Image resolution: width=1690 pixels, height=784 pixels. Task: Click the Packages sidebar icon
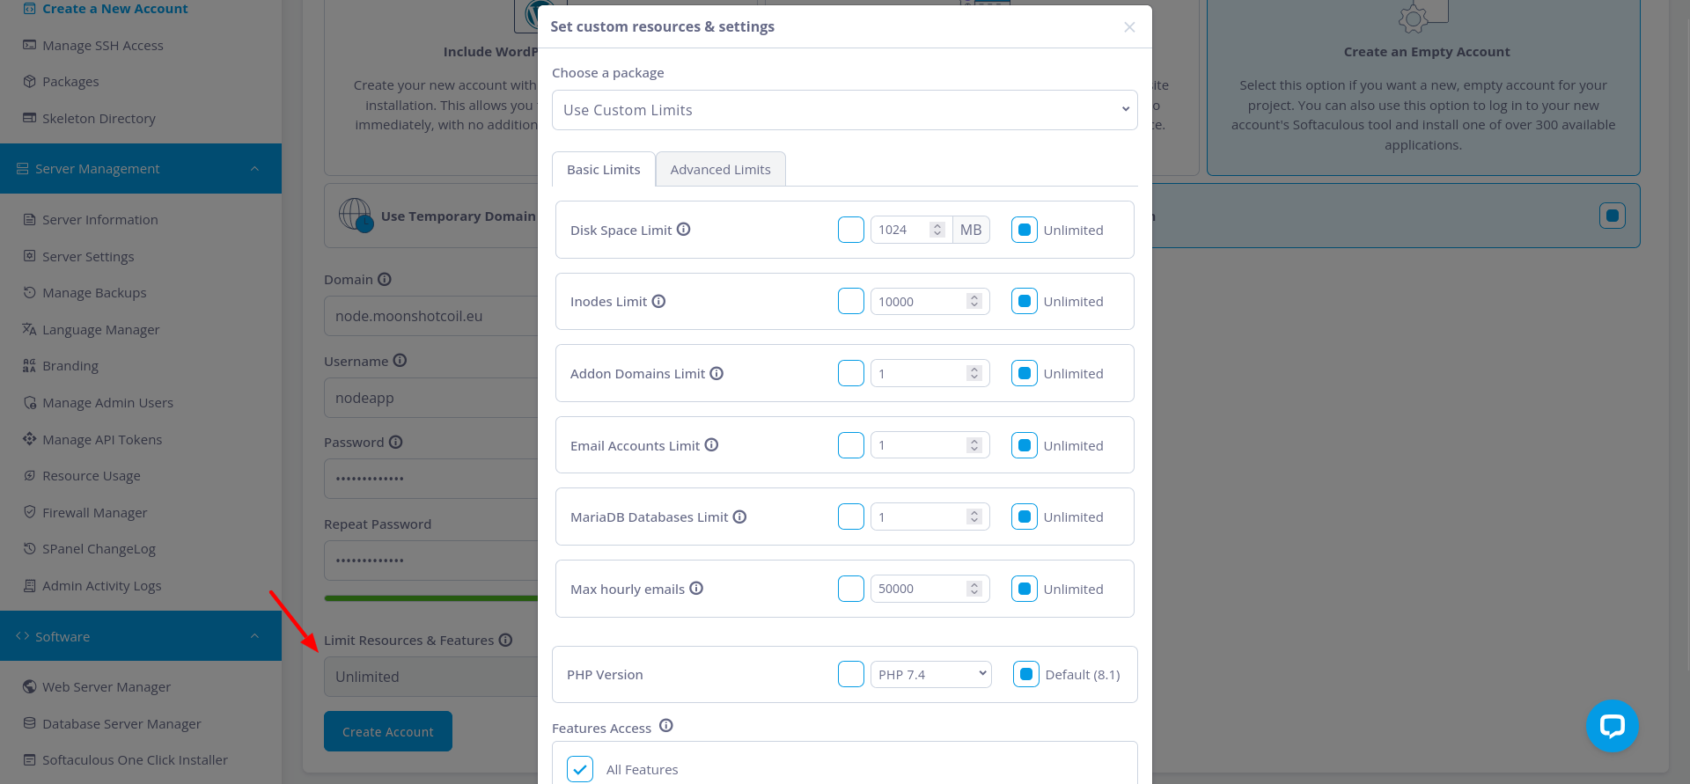click(30, 81)
